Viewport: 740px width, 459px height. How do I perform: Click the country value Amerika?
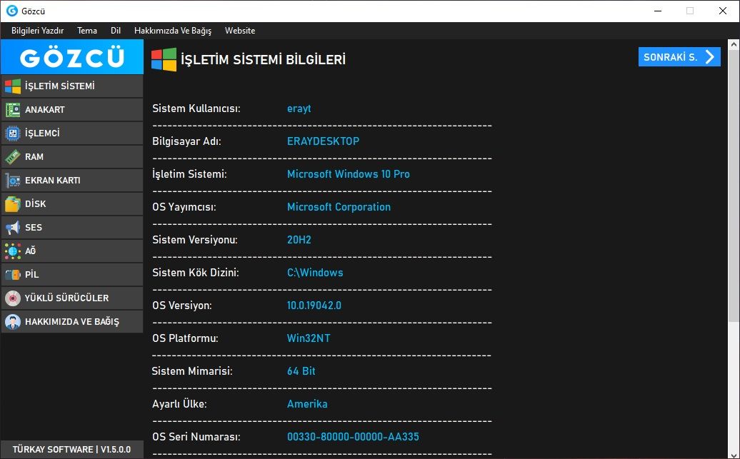[306, 404]
